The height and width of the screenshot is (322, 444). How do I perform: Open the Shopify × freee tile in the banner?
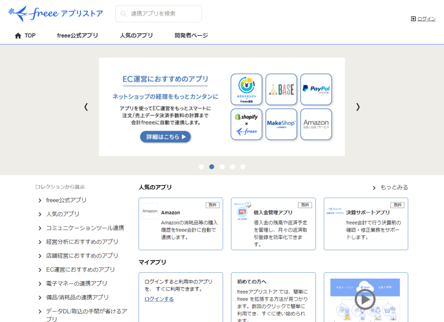(x=246, y=124)
